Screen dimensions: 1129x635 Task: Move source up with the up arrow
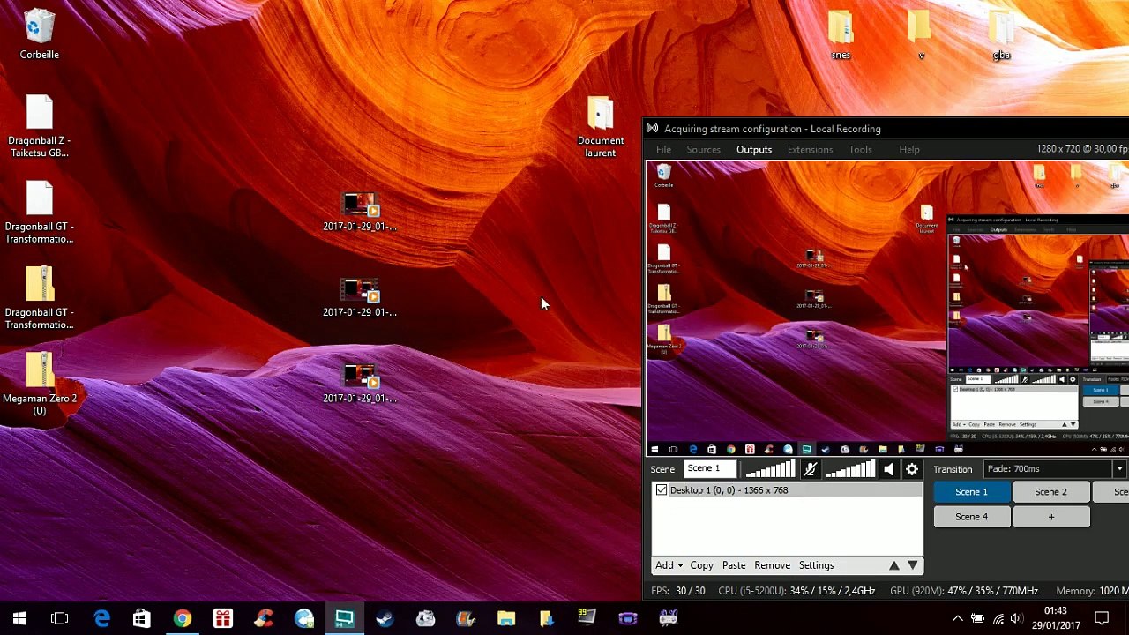pos(894,565)
